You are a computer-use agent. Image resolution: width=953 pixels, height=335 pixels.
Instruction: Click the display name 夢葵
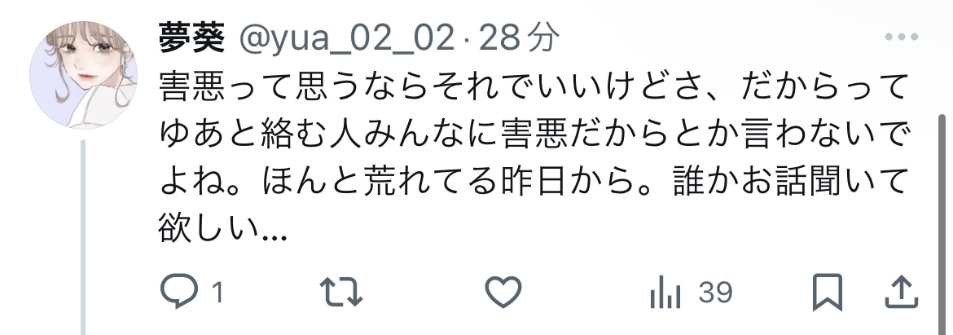(192, 37)
